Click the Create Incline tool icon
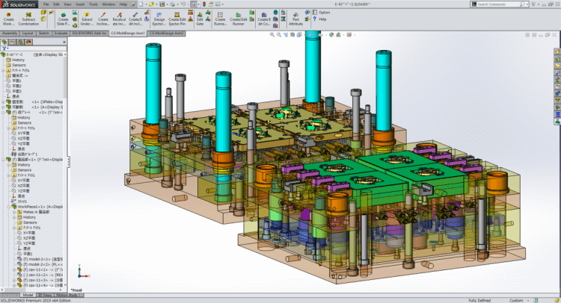 (x=102, y=19)
